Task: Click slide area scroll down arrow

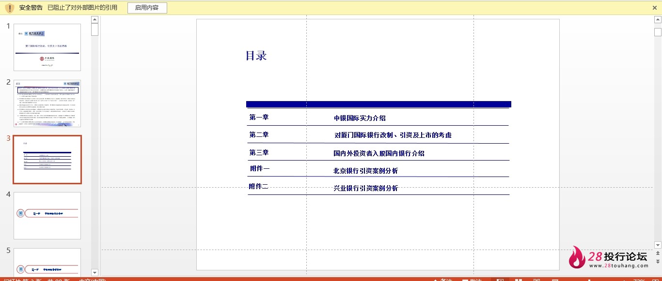Action: (x=658, y=245)
